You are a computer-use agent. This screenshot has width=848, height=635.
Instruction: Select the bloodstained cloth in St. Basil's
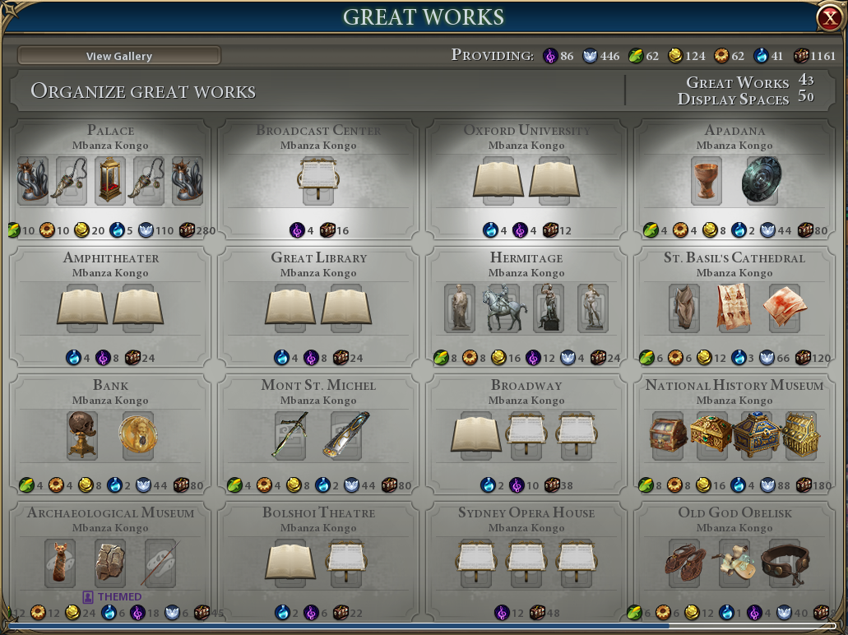(785, 308)
